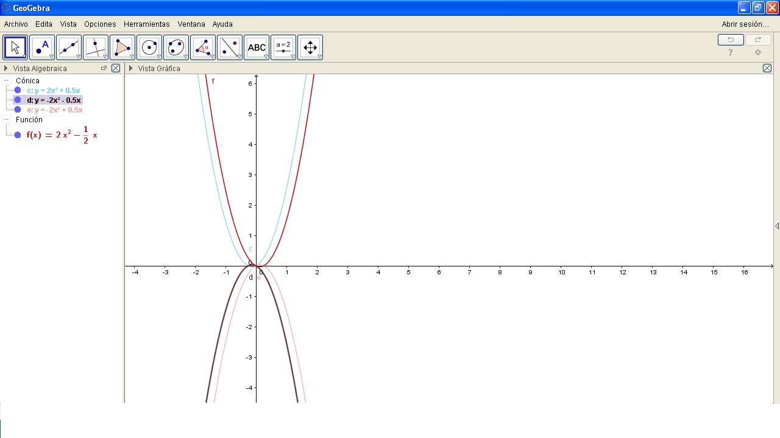Click the Cónica group label
780x438 pixels.
pos(27,80)
